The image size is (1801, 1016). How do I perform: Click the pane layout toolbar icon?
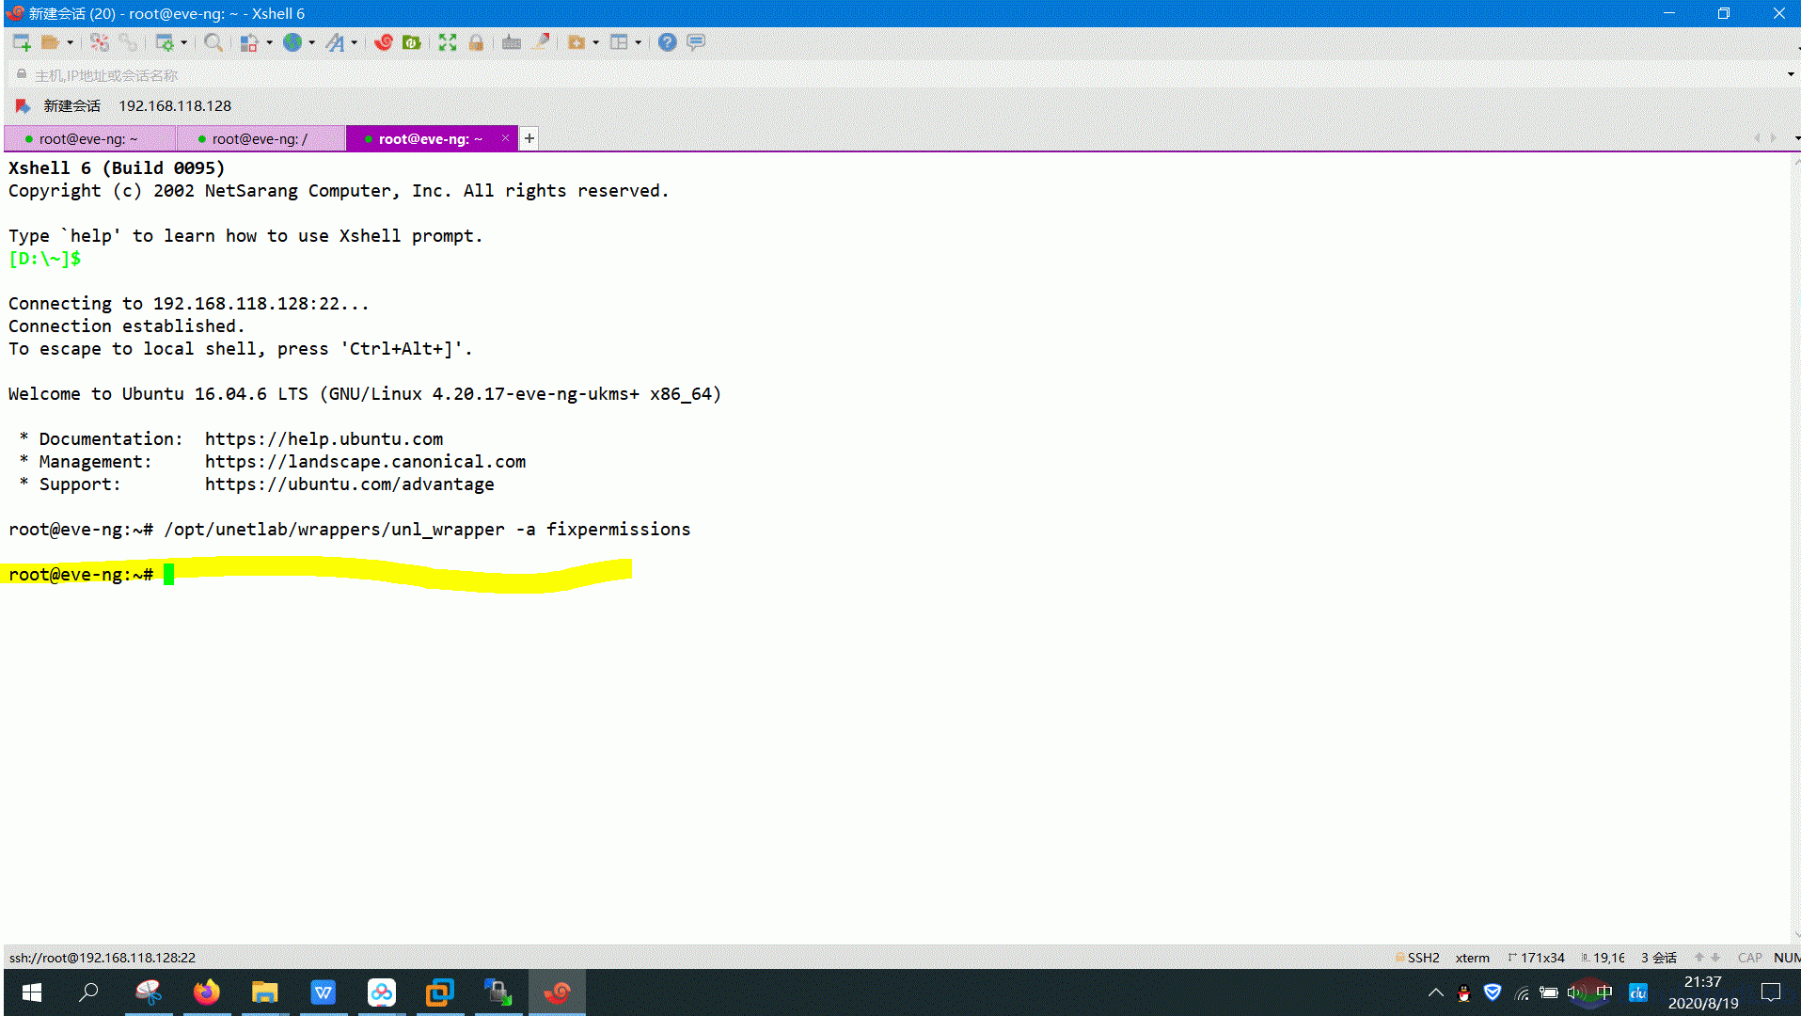(x=619, y=42)
